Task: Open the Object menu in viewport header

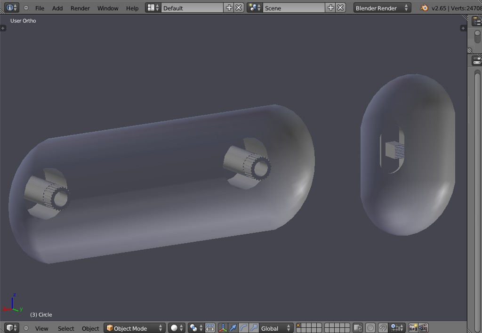Action: point(90,328)
